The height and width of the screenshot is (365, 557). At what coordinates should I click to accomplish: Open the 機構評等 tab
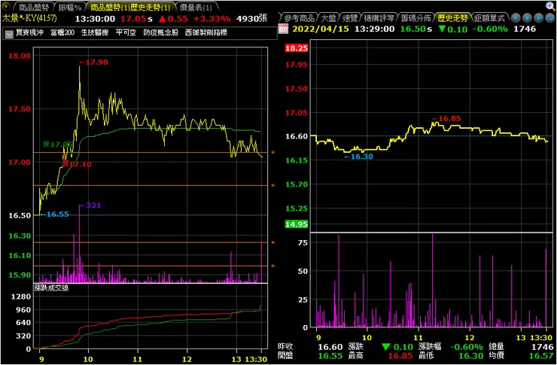point(379,18)
